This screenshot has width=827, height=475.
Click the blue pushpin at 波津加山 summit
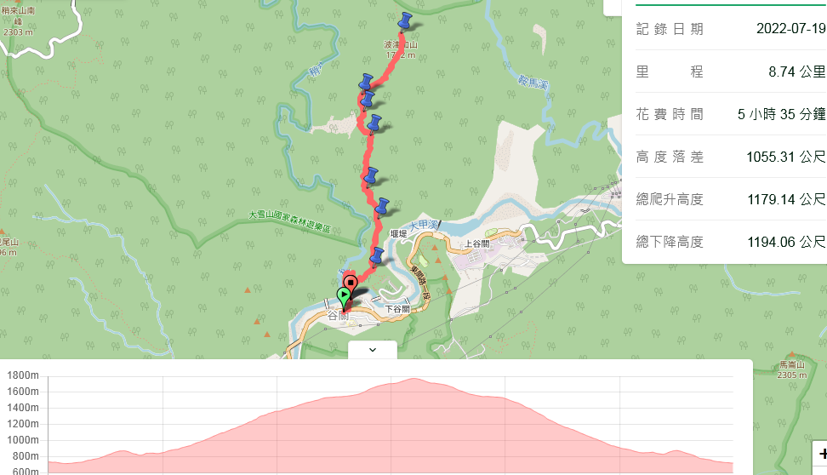(404, 22)
